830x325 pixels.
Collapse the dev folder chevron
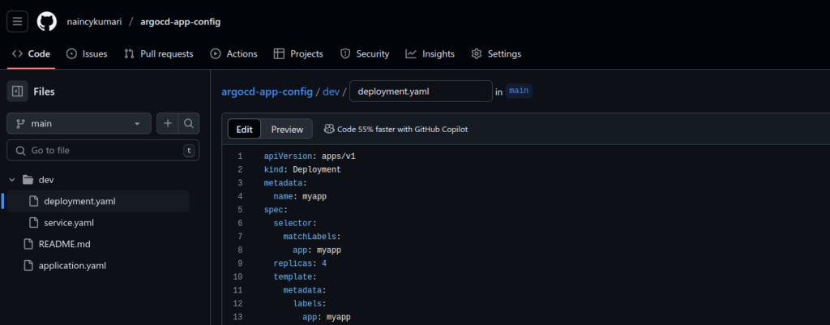11,179
